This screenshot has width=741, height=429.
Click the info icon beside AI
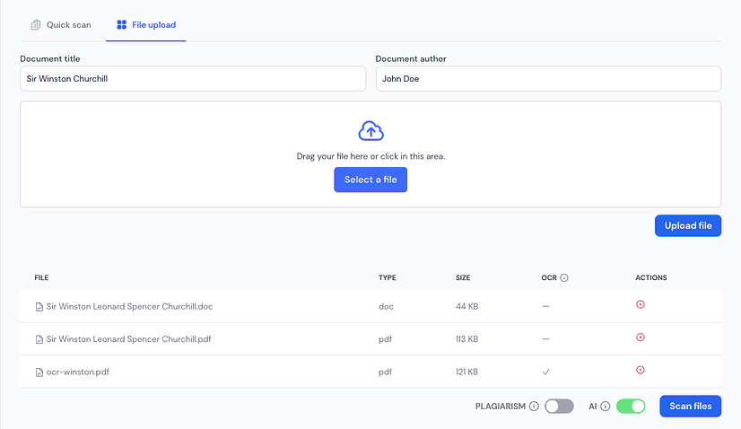coord(606,407)
